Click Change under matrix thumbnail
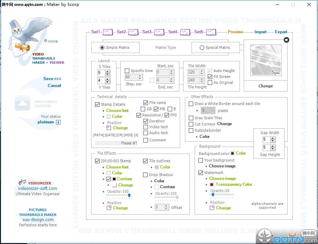 pos(266,86)
